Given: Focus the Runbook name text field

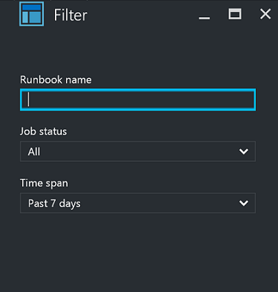Looking at the screenshot, I should [x=138, y=99].
